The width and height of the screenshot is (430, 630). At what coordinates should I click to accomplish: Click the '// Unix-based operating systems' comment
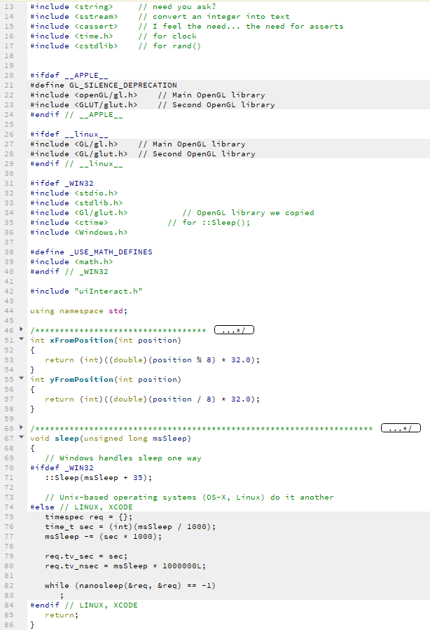coord(189,498)
